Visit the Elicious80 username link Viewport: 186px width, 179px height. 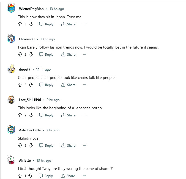tap(27, 39)
